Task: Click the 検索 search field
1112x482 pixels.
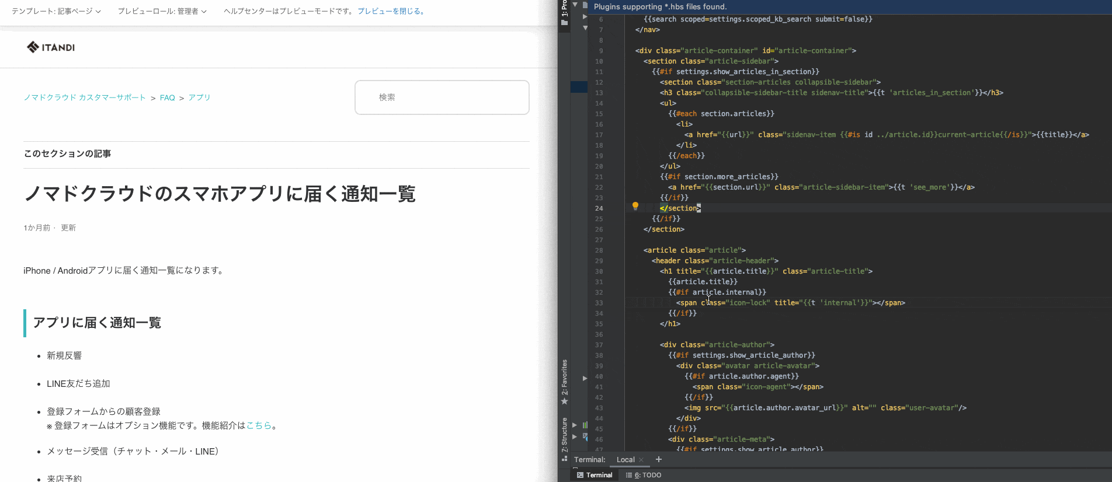Action: (442, 97)
